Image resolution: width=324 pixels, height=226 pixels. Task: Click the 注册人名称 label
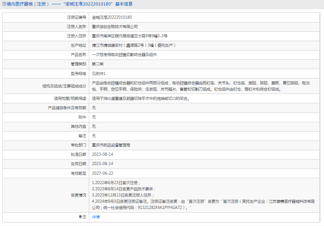coord(76,27)
